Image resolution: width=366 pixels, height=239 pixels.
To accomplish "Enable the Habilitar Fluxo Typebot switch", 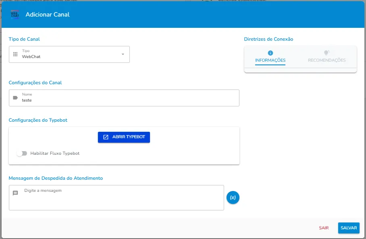I will (22, 153).
